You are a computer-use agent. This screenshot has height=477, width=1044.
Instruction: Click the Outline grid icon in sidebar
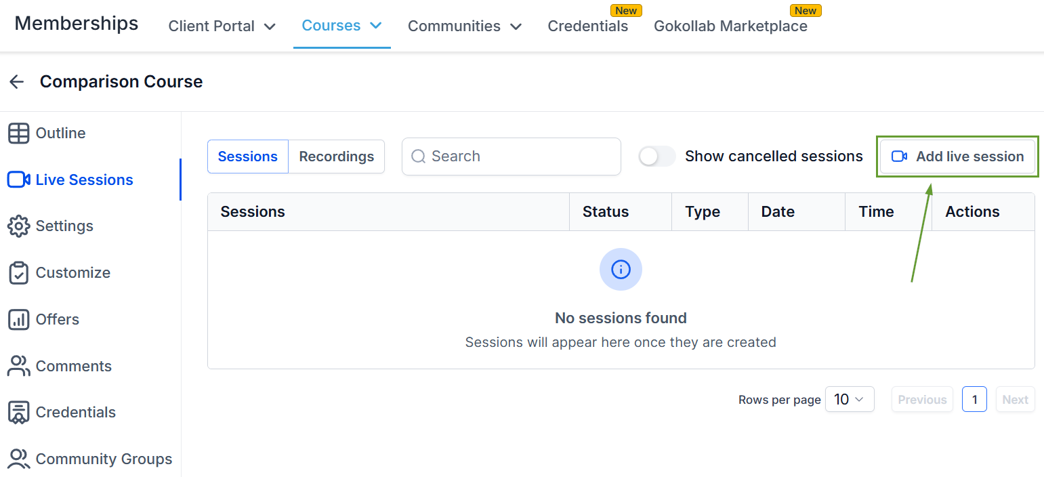tap(18, 133)
